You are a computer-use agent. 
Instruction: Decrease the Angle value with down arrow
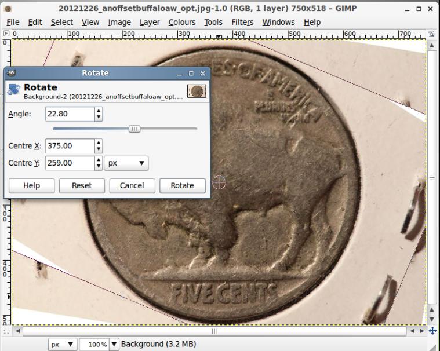click(x=99, y=117)
